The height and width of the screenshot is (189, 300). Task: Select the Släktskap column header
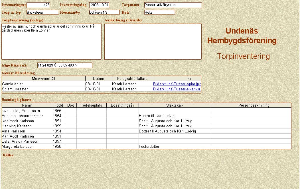click(x=175, y=105)
